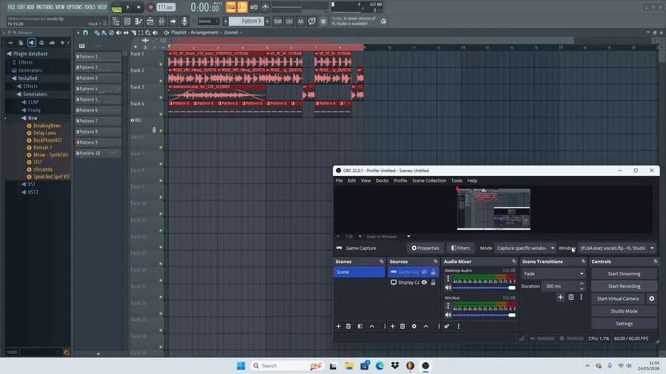Open OBS Tools menu
Viewport: 666px width, 374px height.
point(457,180)
